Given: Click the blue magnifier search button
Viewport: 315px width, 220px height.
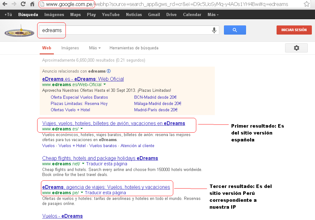Looking at the screenshot, I should [x=235, y=30].
